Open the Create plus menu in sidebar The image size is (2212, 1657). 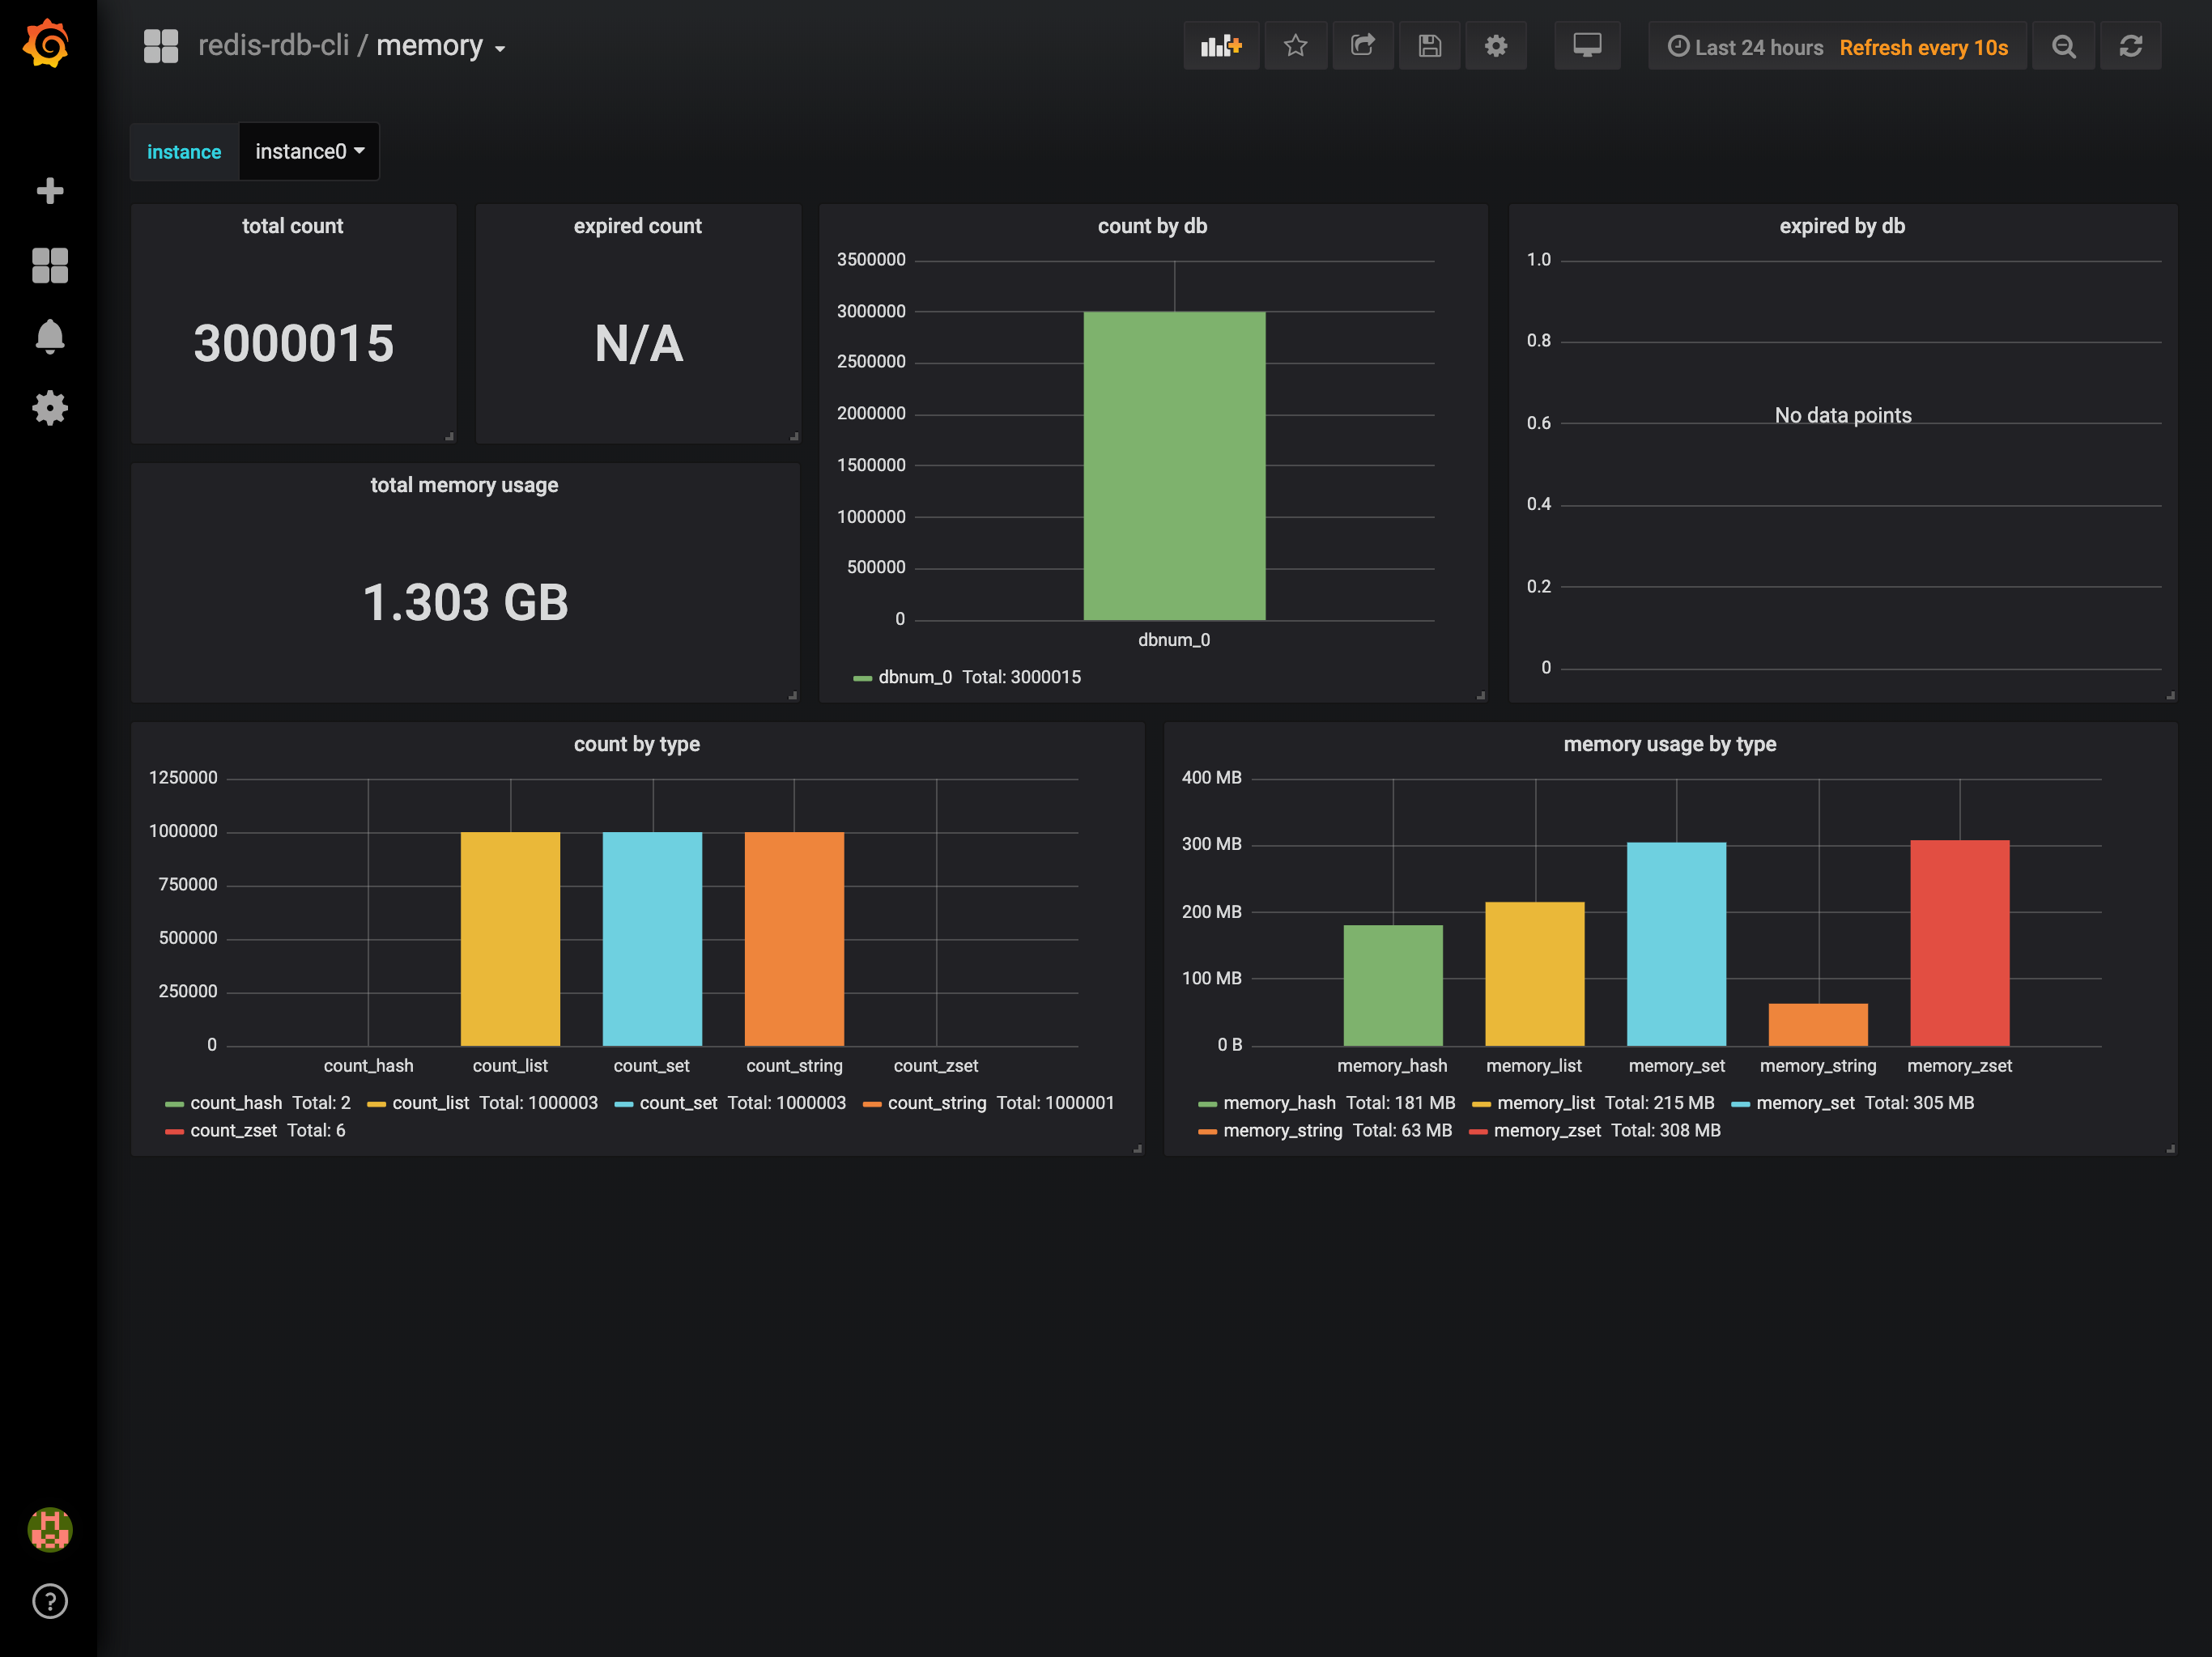pos(49,190)
